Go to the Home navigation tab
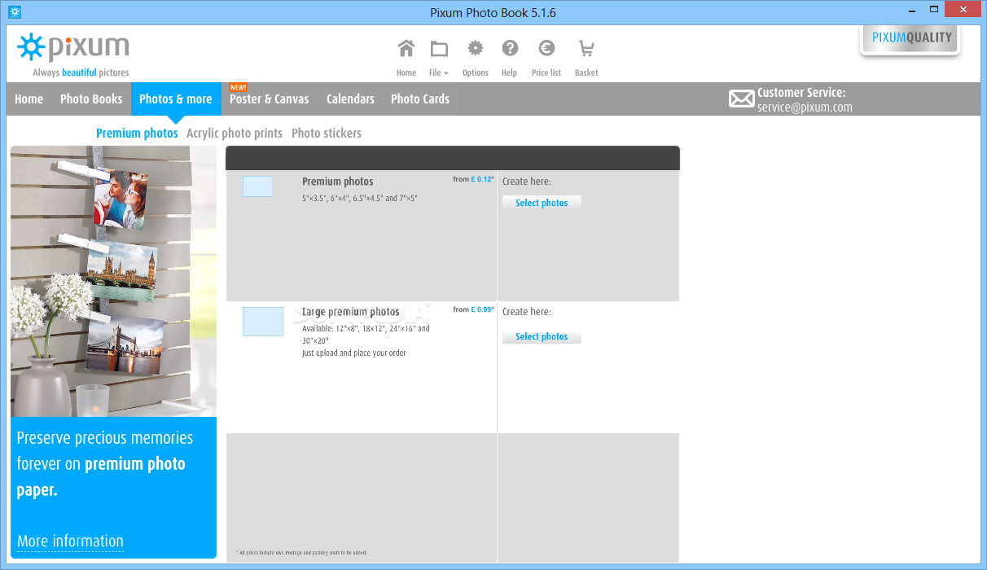Image resolution: width=987 pixels, height=570 pixels. coord(29,99)
